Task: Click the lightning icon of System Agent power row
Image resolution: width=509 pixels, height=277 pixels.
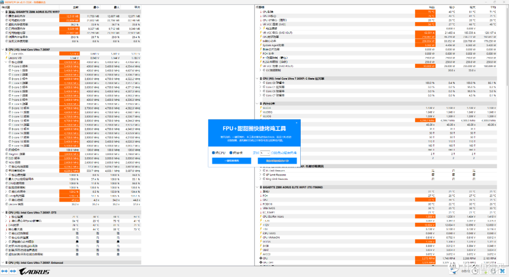Action: (261, 45)
